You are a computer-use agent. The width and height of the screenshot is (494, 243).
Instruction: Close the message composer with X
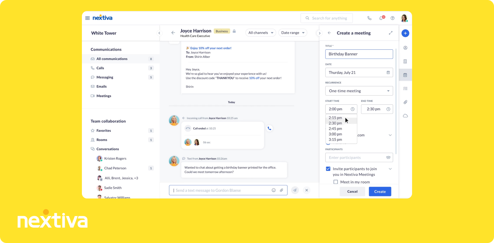click(306, 190)
